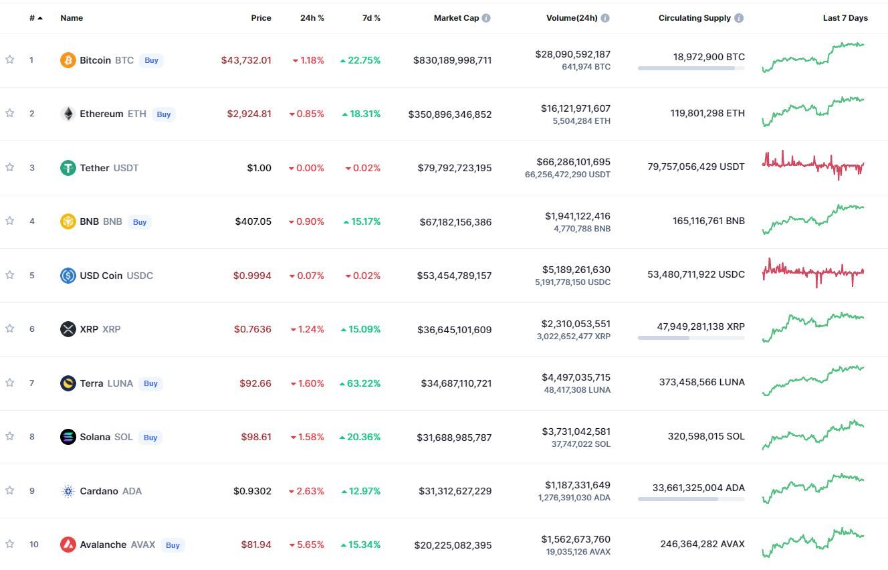
Task: Open the USD Coin name link
Action: point(100,276)
